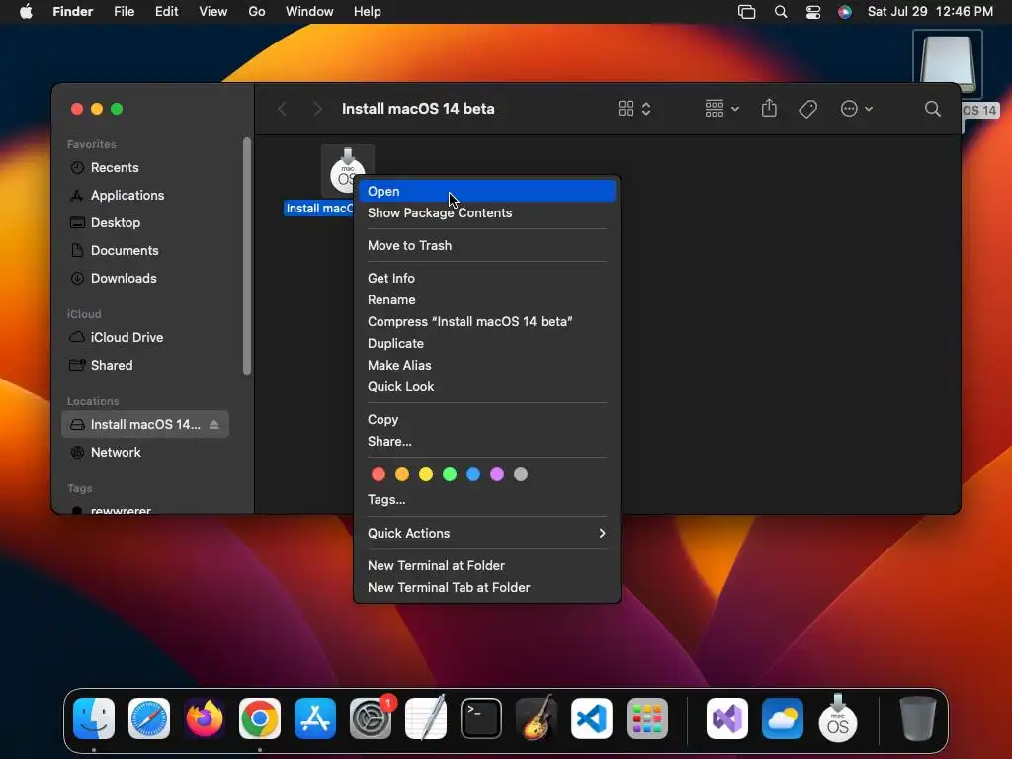The width and height of the screenshot is (1012, 759).
Task: Open the Trash in the Dock
Action: 917,718
